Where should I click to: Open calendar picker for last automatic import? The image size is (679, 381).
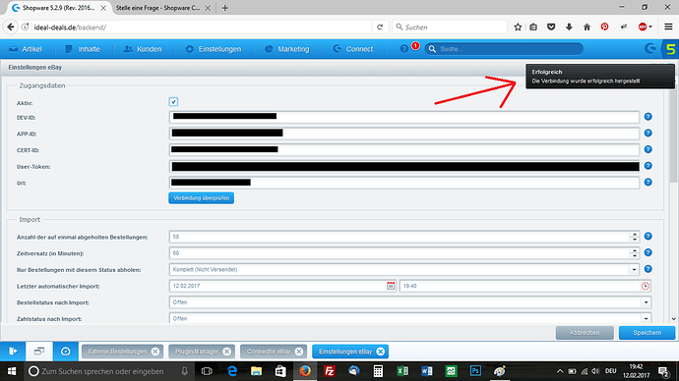[x=391, y=286]
